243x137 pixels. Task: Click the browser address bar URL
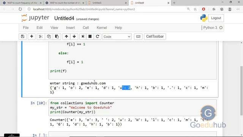(x=84, y=9)
